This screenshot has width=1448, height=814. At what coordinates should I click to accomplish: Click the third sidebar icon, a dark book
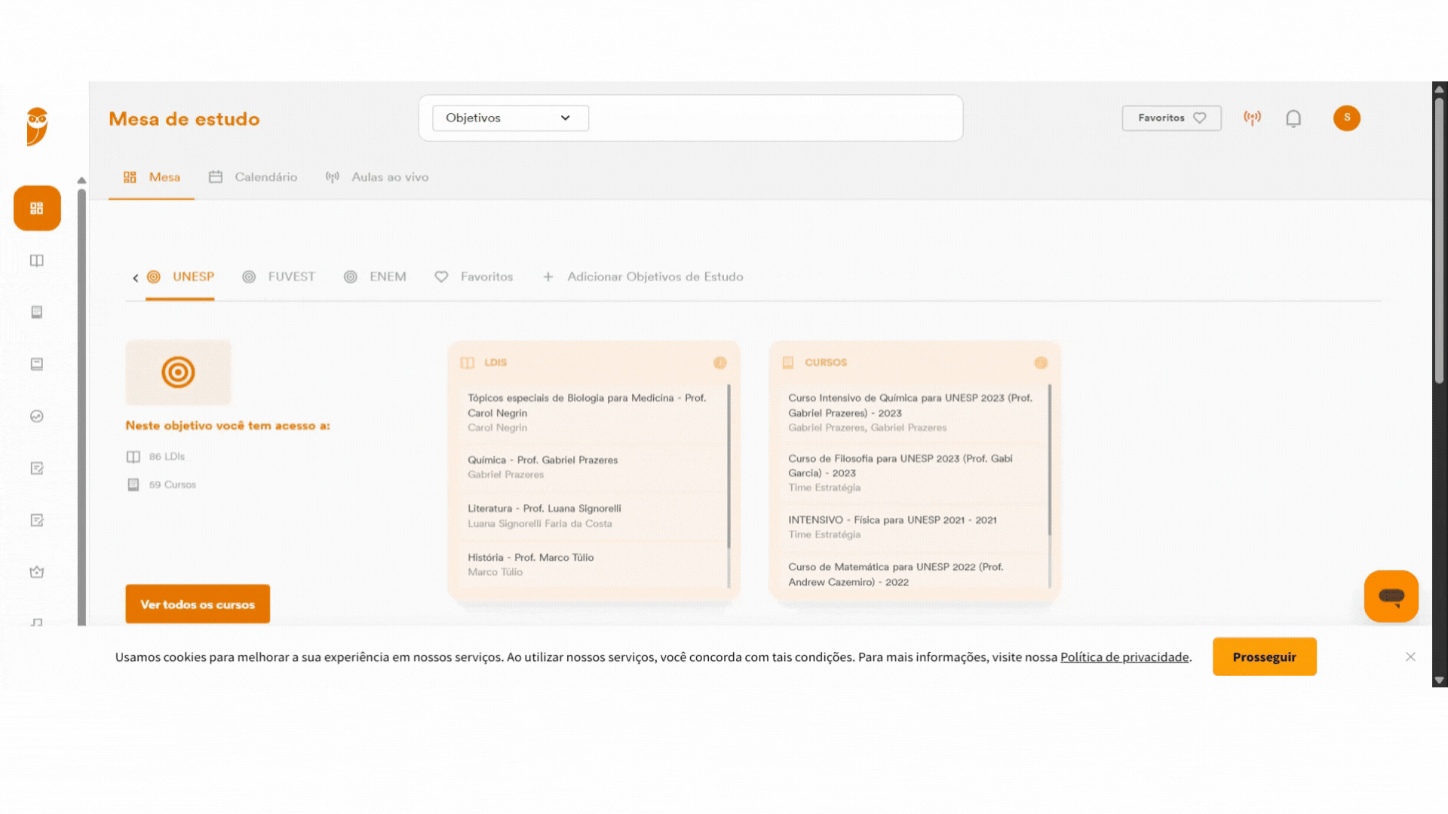[37, 312]
